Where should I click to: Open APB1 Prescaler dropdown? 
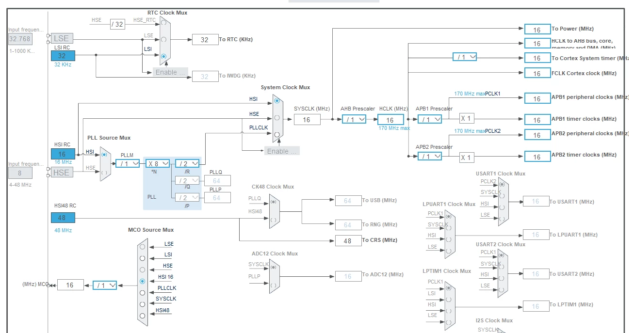[430, 119]
